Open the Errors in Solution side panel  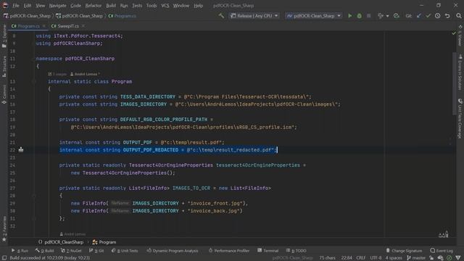point(460,72)
